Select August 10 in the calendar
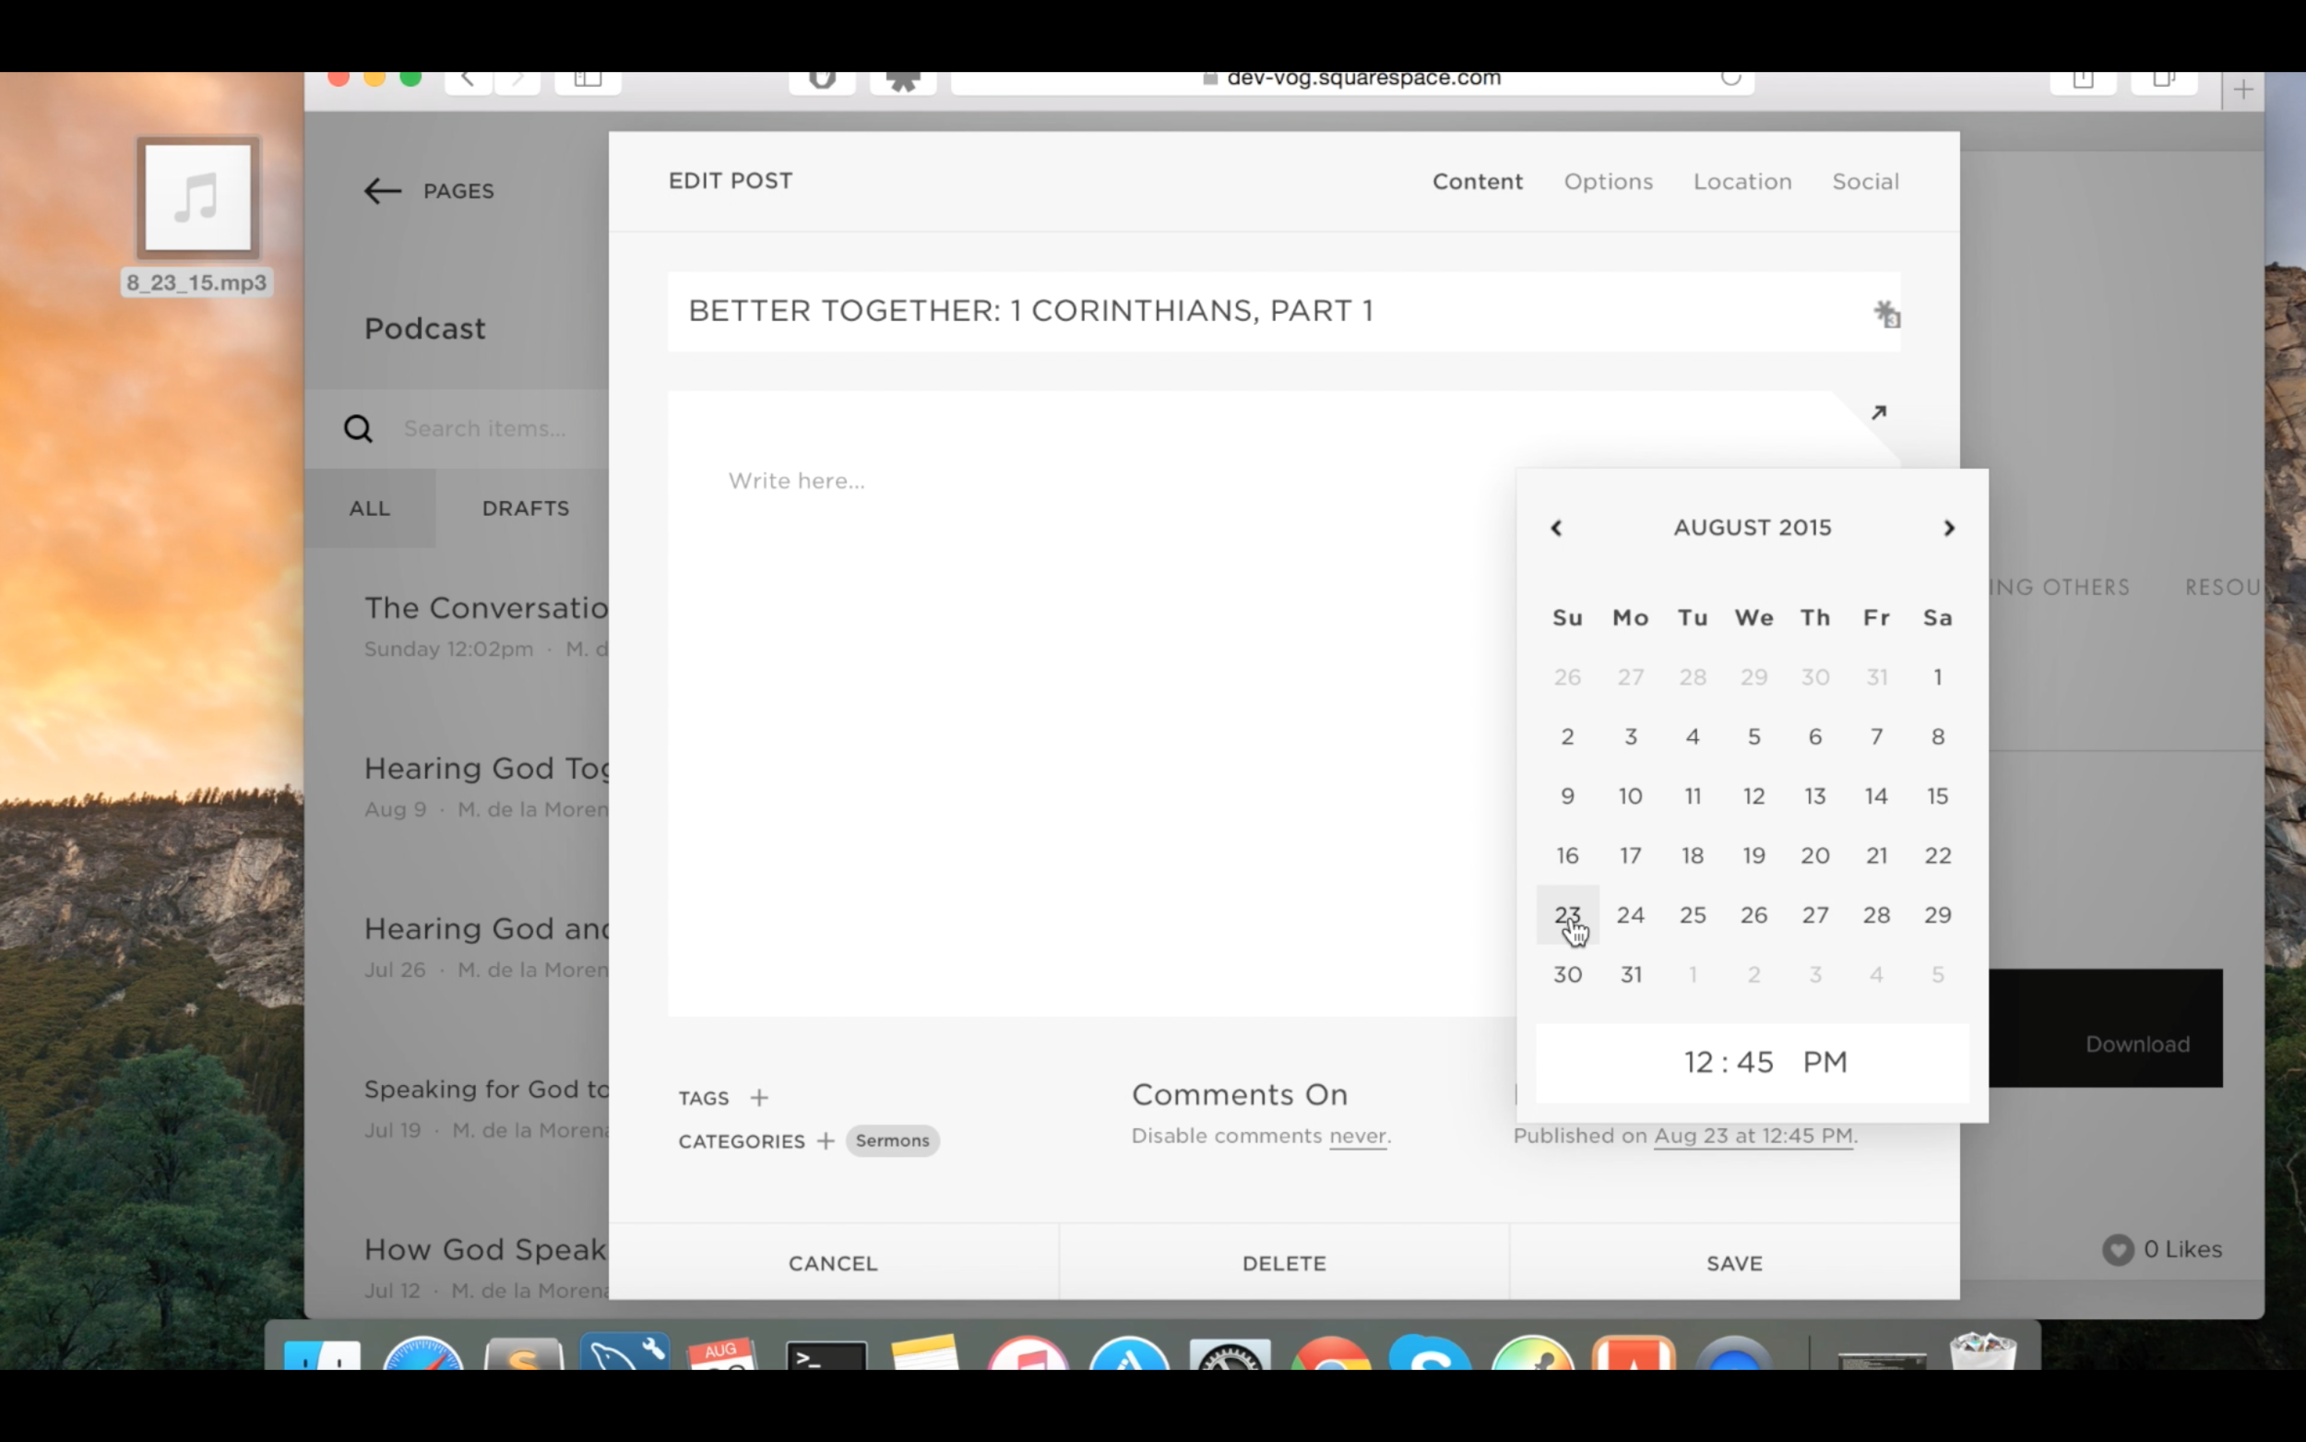Image resolution: width=2306 pixels, height=1442 pixels. tap(1630, 796)
